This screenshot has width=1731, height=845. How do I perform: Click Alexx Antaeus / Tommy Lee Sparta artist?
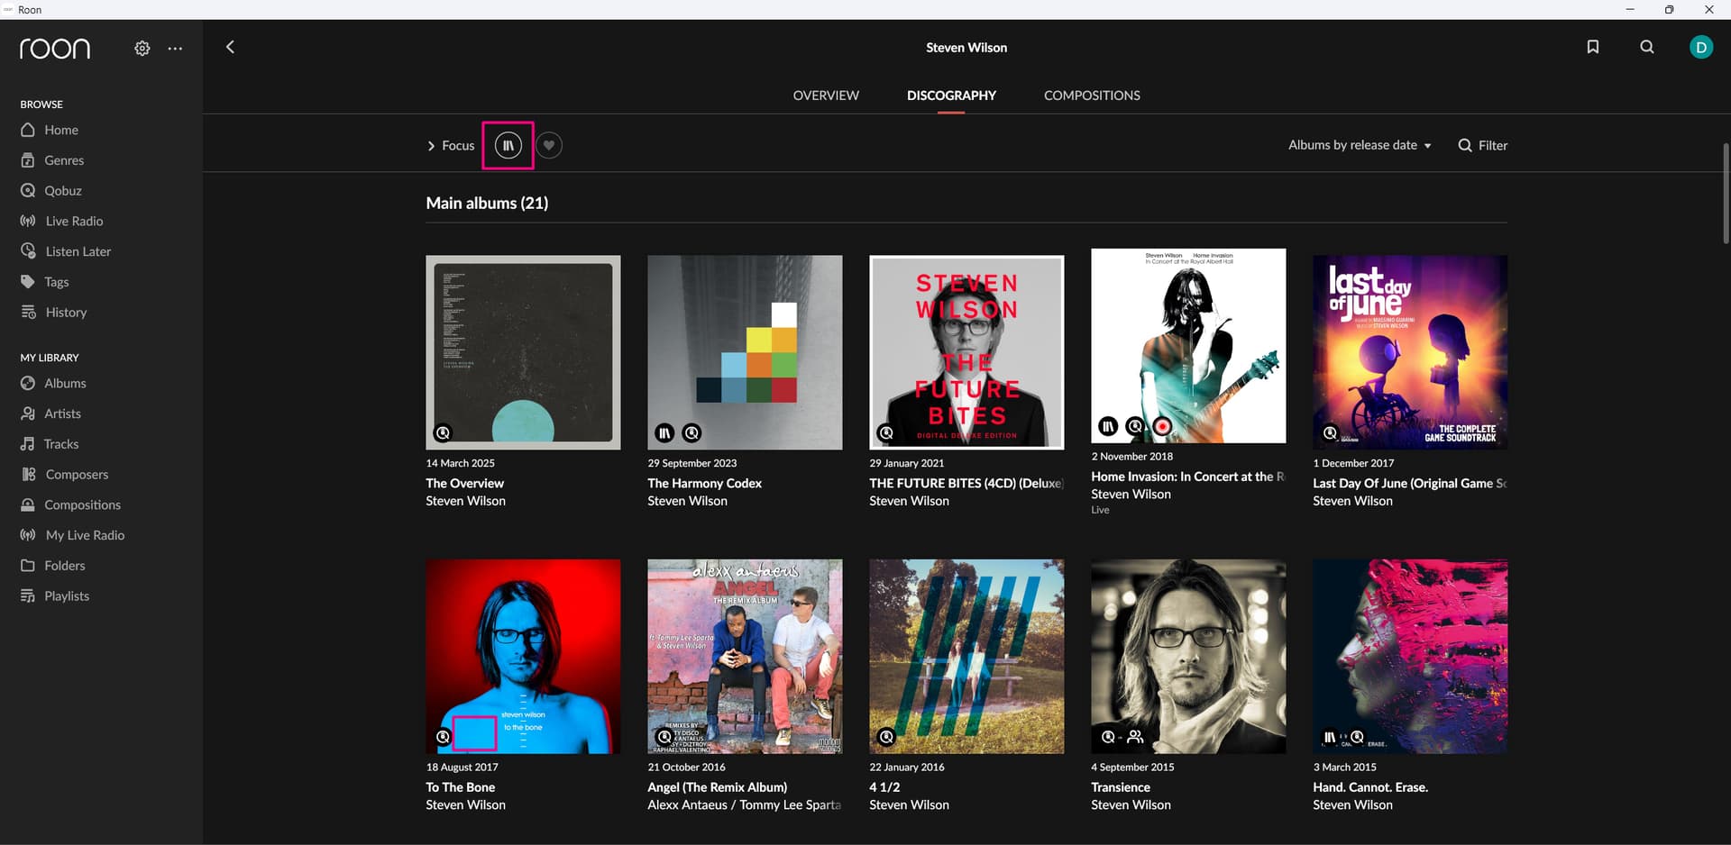744,805
